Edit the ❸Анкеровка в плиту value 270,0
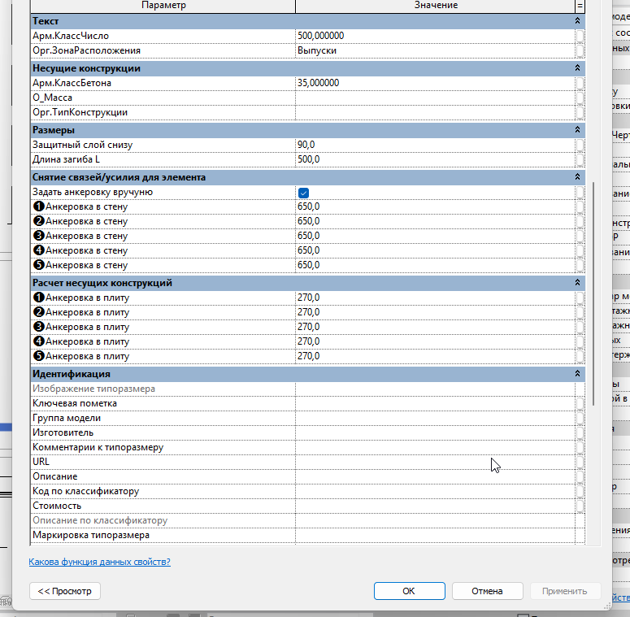The height and width of the screenshot is (617, 630). pyautogui.click(x=436, y=327)
